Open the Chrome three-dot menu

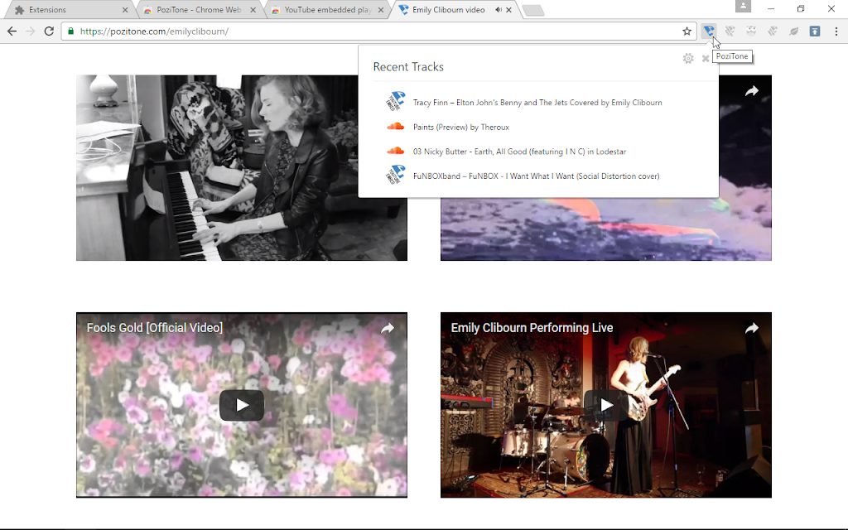836,31
